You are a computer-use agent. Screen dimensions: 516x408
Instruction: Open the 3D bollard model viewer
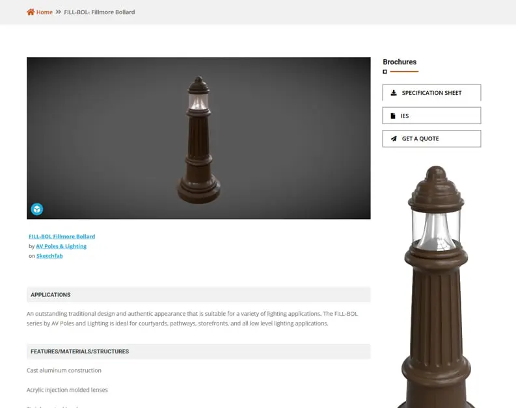point(198,138)
